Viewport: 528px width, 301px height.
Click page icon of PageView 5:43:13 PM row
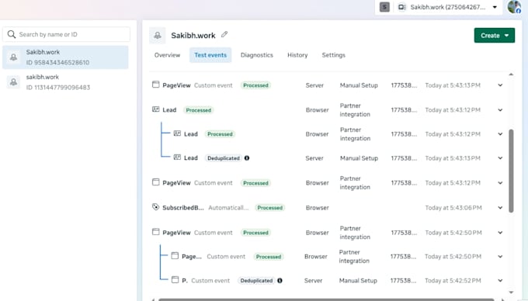pos(155,85)
